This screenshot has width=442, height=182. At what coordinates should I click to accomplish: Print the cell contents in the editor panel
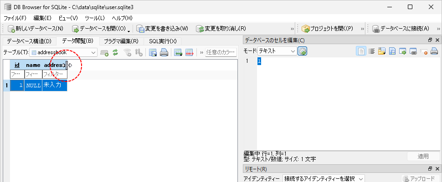coord(435,51)
